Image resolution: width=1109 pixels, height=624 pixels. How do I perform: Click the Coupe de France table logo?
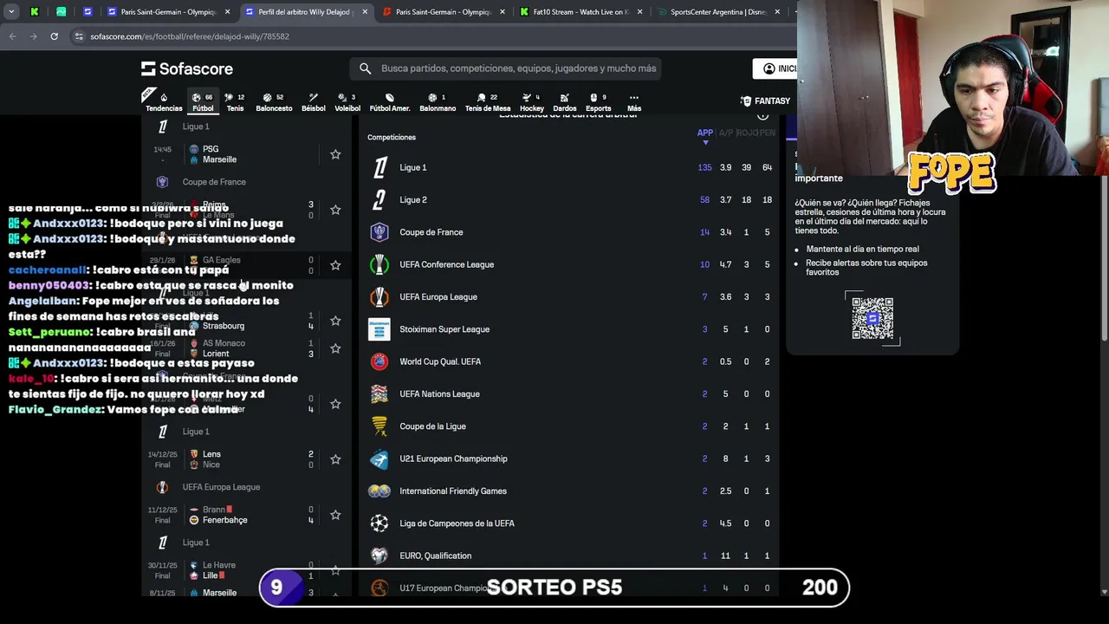click(x=379, y=232)
